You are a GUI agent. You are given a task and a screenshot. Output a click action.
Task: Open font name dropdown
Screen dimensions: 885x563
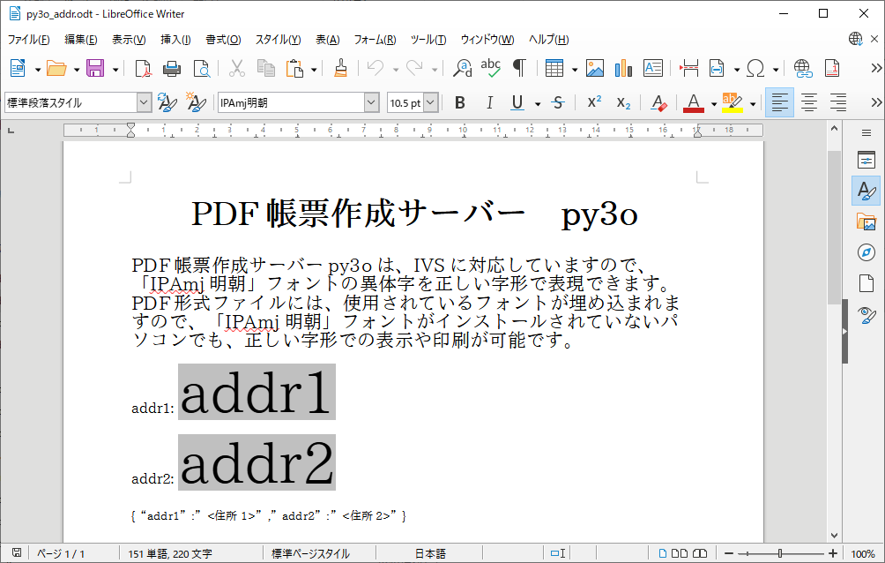tap(371, 102)
